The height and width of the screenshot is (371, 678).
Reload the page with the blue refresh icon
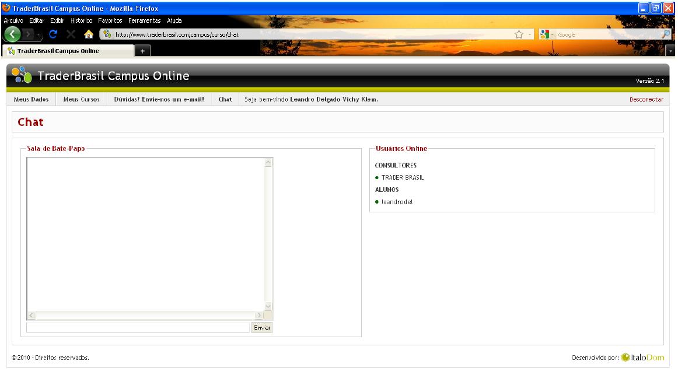coord(53,34)
